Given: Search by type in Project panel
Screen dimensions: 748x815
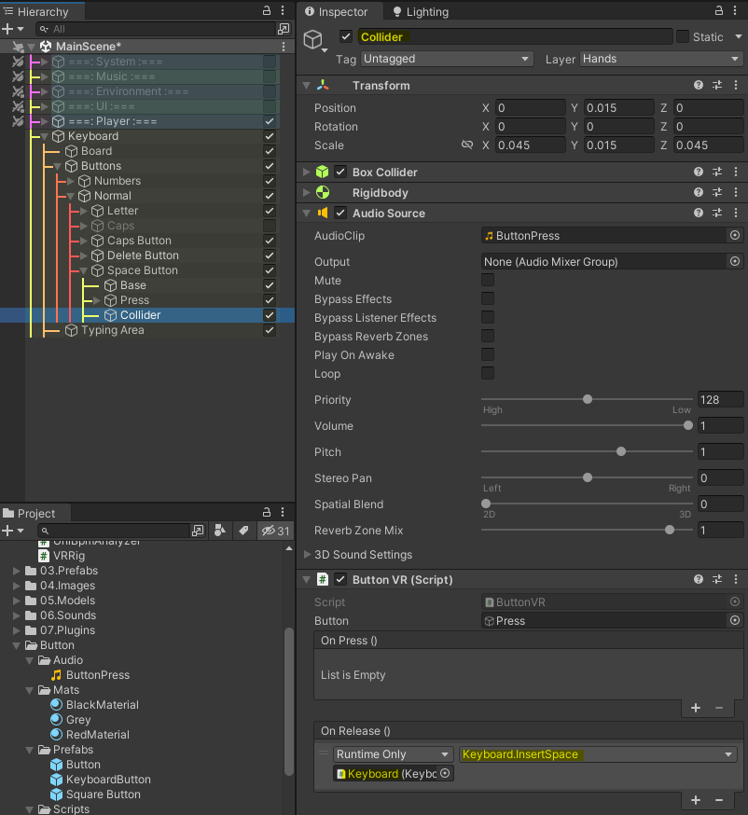Looking at the screenshot, I should click(220, 531).
